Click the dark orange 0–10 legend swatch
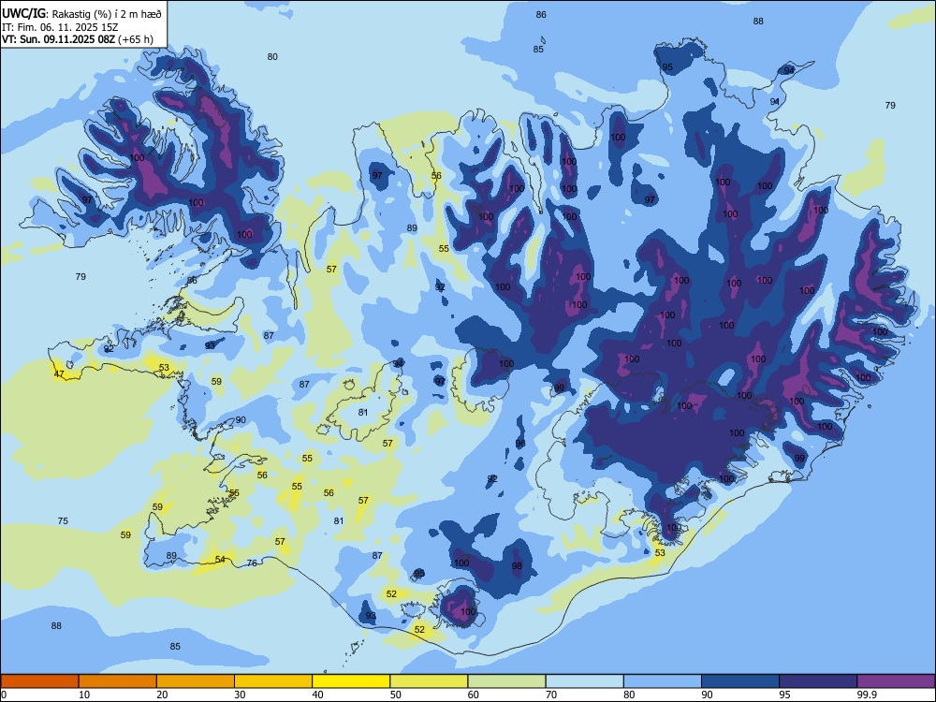 coord(39,681)
